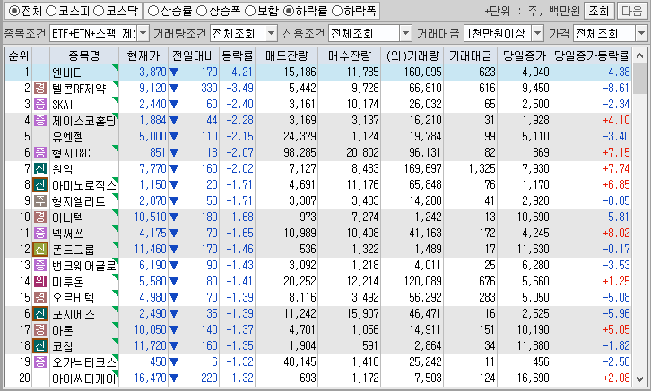This screenshot has width=651, height=391.
Task: Click the 신 badge icon for 코칩
Action: (40, 346)
